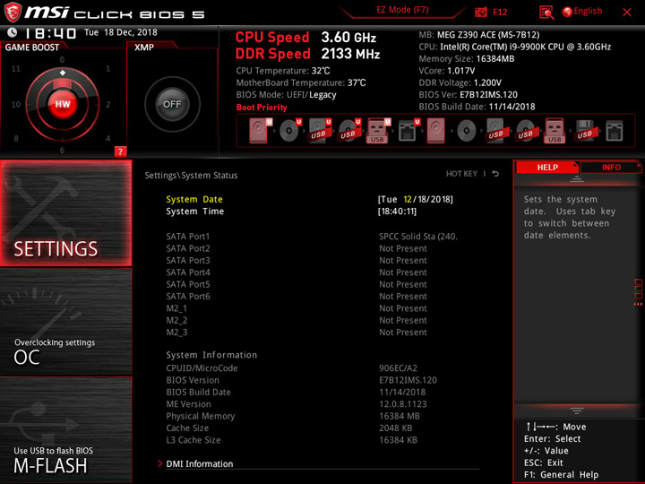Select the USB floppy boot device icon
645x484 pixels.
click(x=585, y=131)
